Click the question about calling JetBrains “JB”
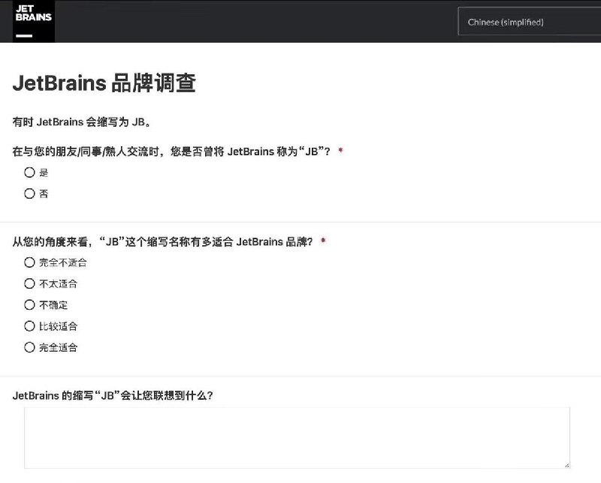Image resolution: width=601 pixels, height=483 pixels. [x=171, y=151]
